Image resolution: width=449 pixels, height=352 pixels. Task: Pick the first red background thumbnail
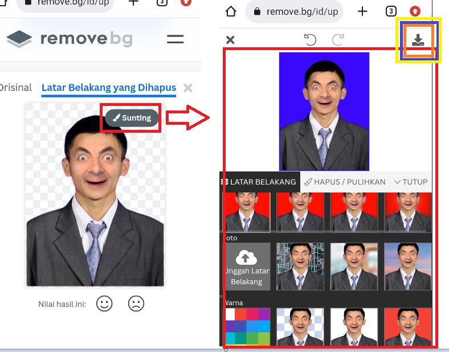pyautogui.click(x=247, y=212)
